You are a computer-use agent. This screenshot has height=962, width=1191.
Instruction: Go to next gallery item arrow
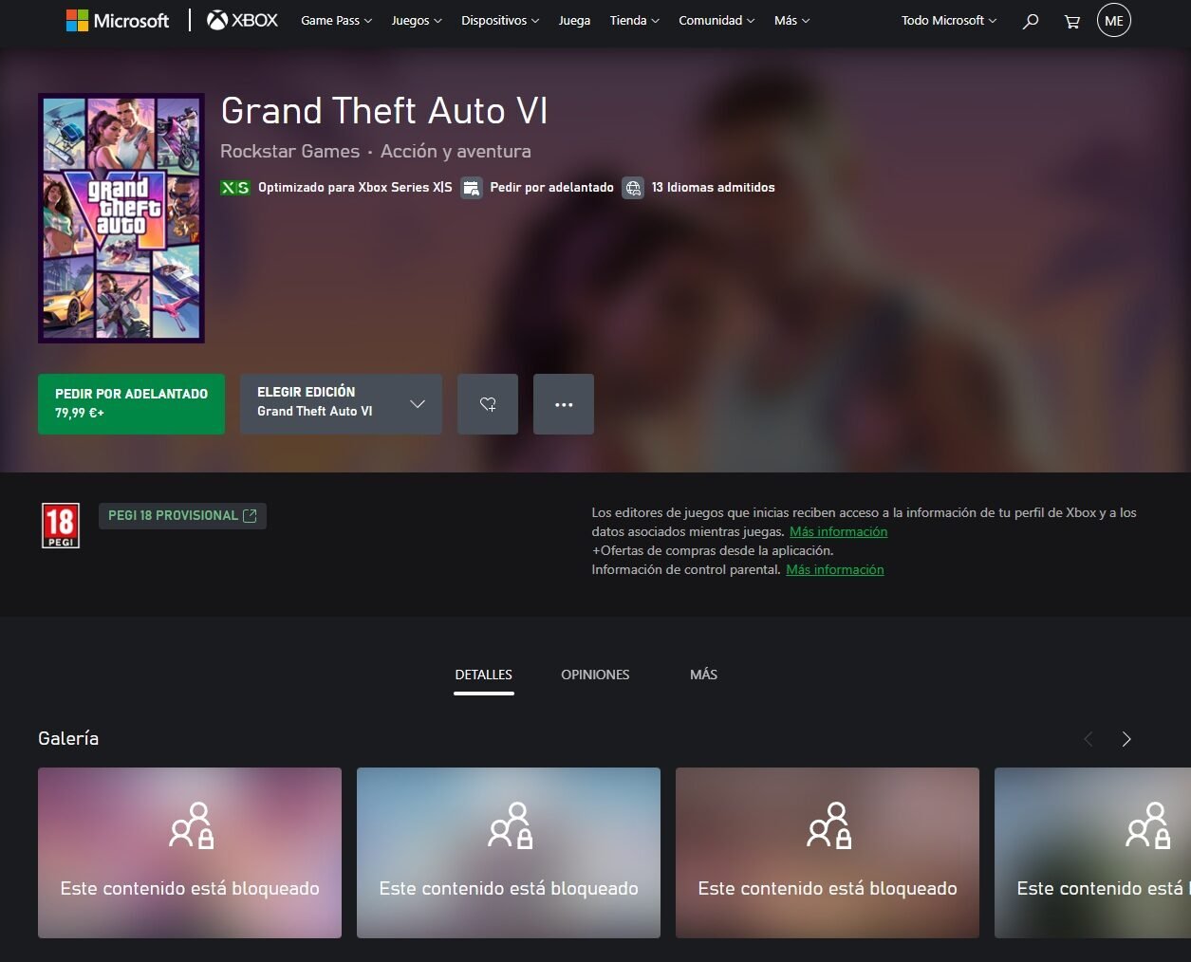(1126, 739)
